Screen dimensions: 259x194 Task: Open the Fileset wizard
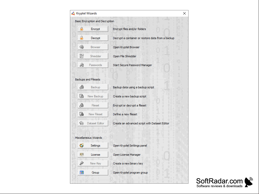pos(93,105)
